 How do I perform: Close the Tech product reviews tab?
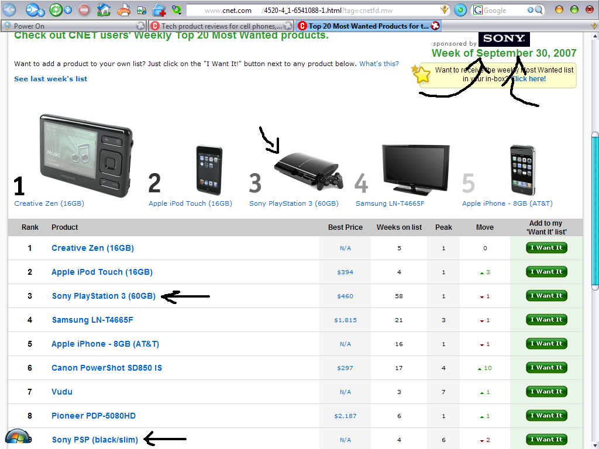coord(288,26)
